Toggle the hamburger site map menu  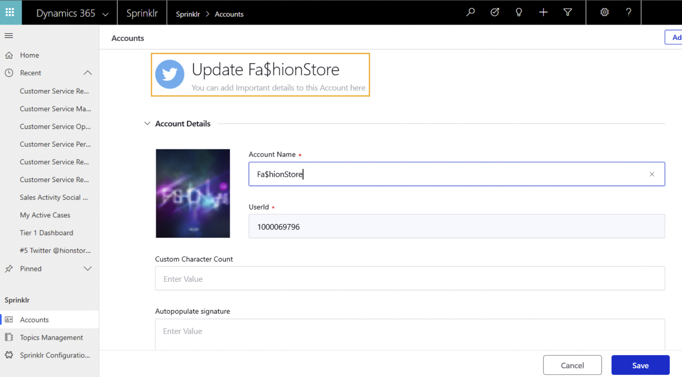[9, 36]
